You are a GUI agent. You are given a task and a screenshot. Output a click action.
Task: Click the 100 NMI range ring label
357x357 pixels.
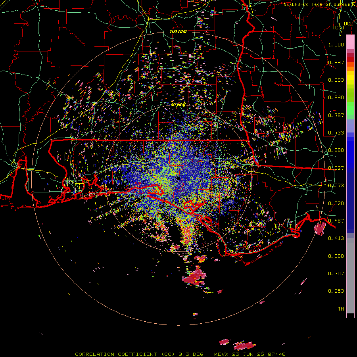pyautogui.click(x=178, y=31)
